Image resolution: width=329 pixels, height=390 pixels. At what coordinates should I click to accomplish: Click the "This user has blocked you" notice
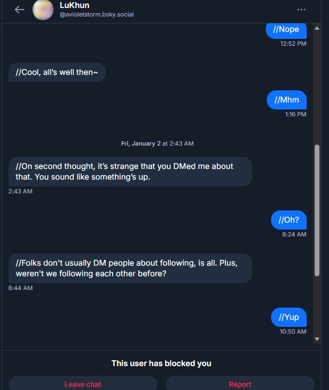tap(161, 363)
